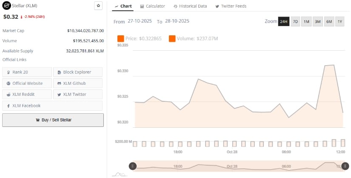The height and width of the screenshot is (178, 351).
Task: Open the XLM Reddit page
Action: [27, 95]
